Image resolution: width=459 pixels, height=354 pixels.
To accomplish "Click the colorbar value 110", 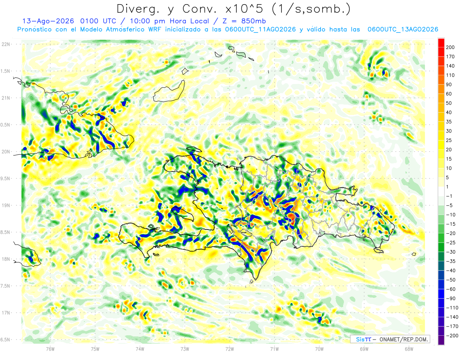I will (x=451, y=75).
